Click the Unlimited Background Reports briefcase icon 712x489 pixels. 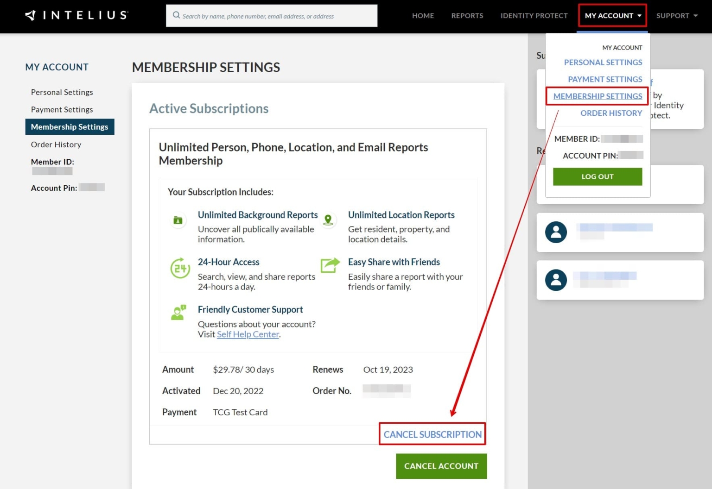click(x=178, y=220)
